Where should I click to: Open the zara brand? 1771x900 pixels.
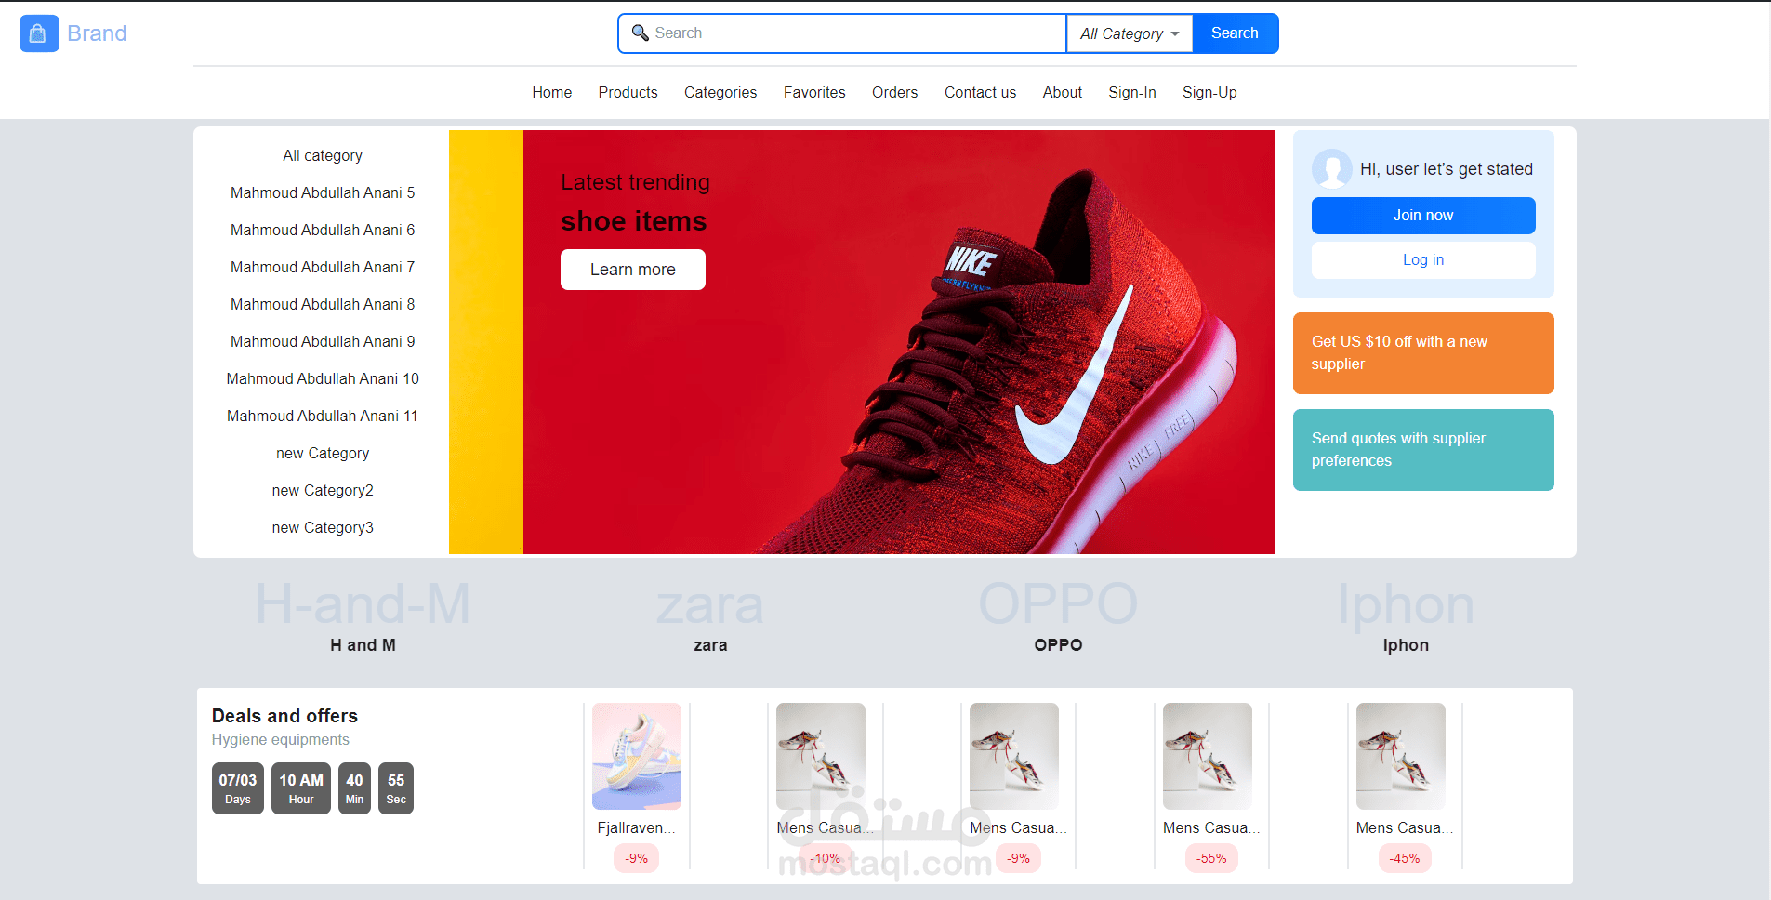[710, 615]
